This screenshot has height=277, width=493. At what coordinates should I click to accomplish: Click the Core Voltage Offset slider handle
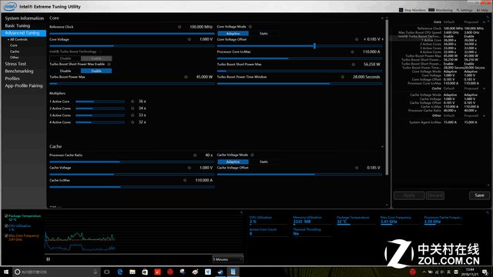click(314, 46)
